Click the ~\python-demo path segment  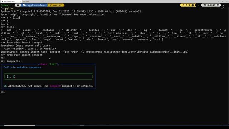click(x=36, y=5)
